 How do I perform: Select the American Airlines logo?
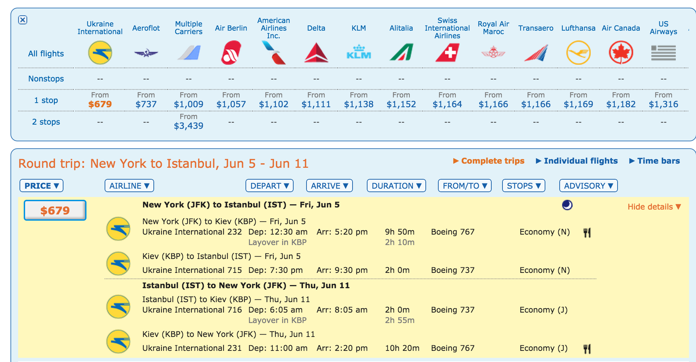coord(274,53)
